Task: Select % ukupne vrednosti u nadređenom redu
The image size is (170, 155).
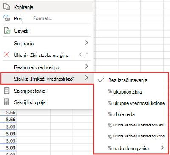Action: pyautogui.click(x=131, y=125)
